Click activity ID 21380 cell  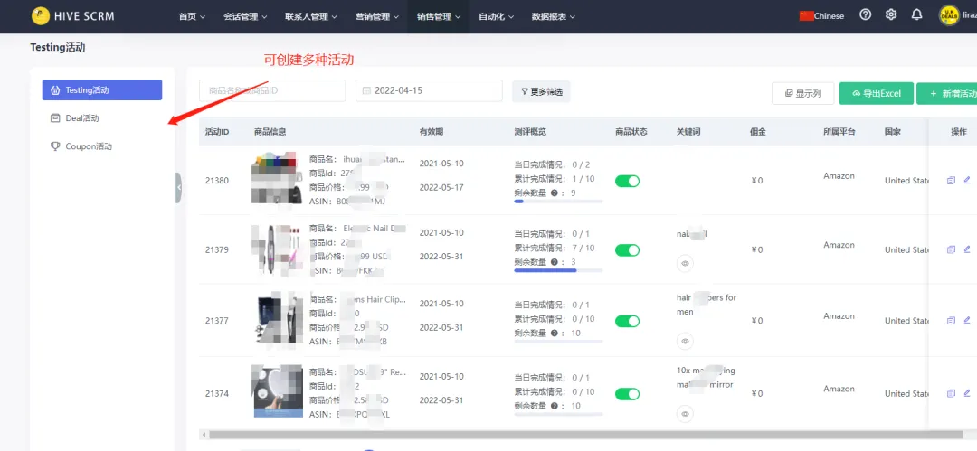coord(217,181)
